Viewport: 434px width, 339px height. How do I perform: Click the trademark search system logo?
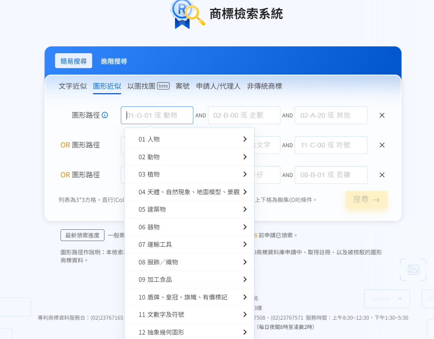pos(187,14)
